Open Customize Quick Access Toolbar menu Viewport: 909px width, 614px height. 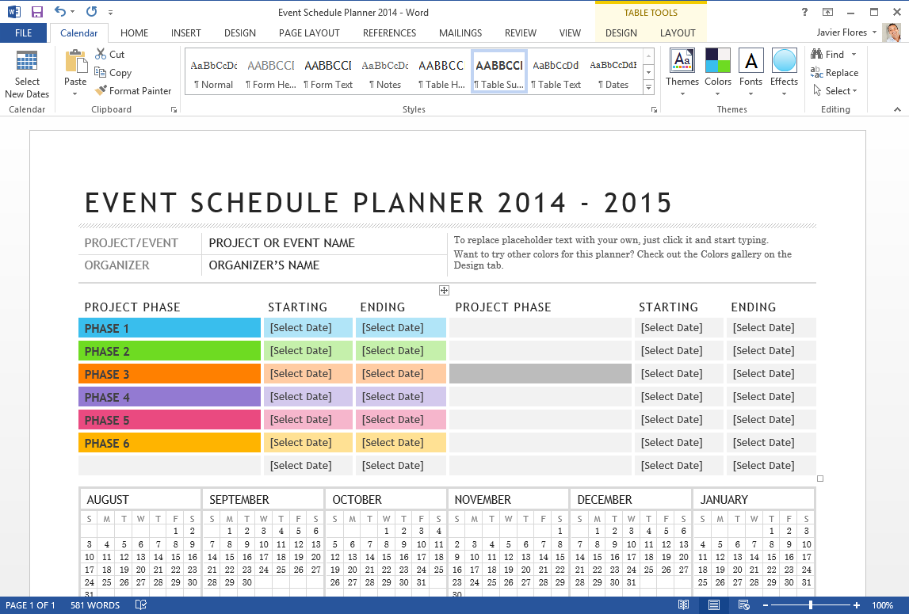click(110, 12)
